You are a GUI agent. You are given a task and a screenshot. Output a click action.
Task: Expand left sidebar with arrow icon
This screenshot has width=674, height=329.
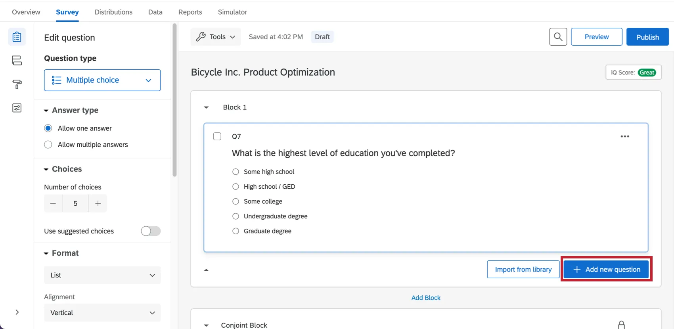pos(17,312)
